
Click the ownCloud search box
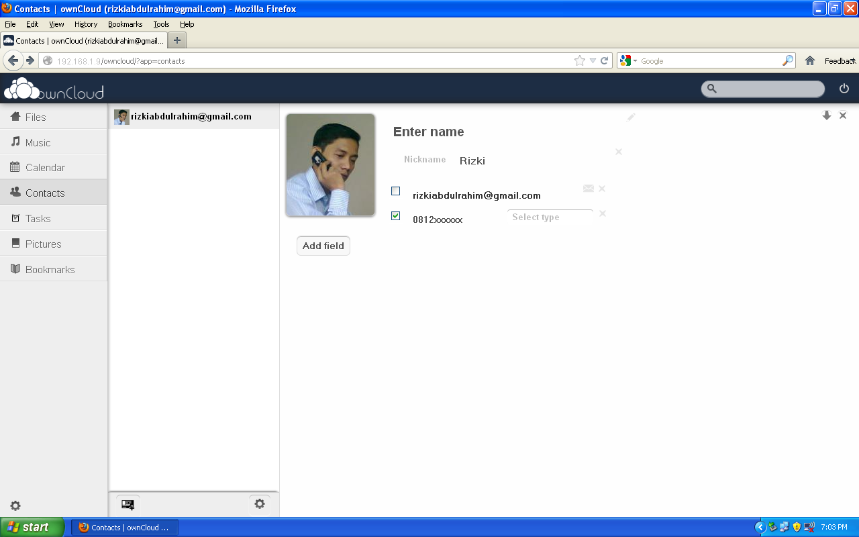click(x=763, y=89)
